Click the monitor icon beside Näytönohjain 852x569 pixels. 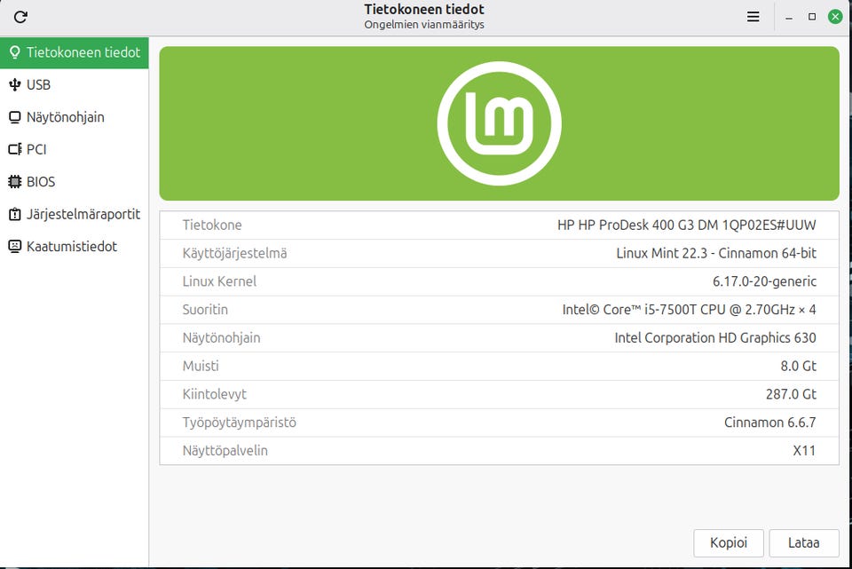tap(15, 117)
